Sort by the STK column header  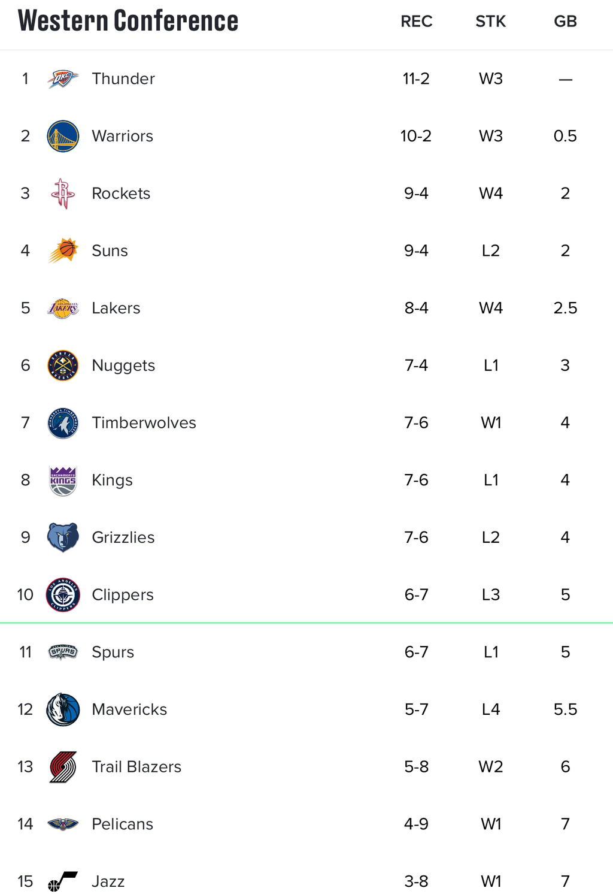pyautogui.click(x=491, y=22)
